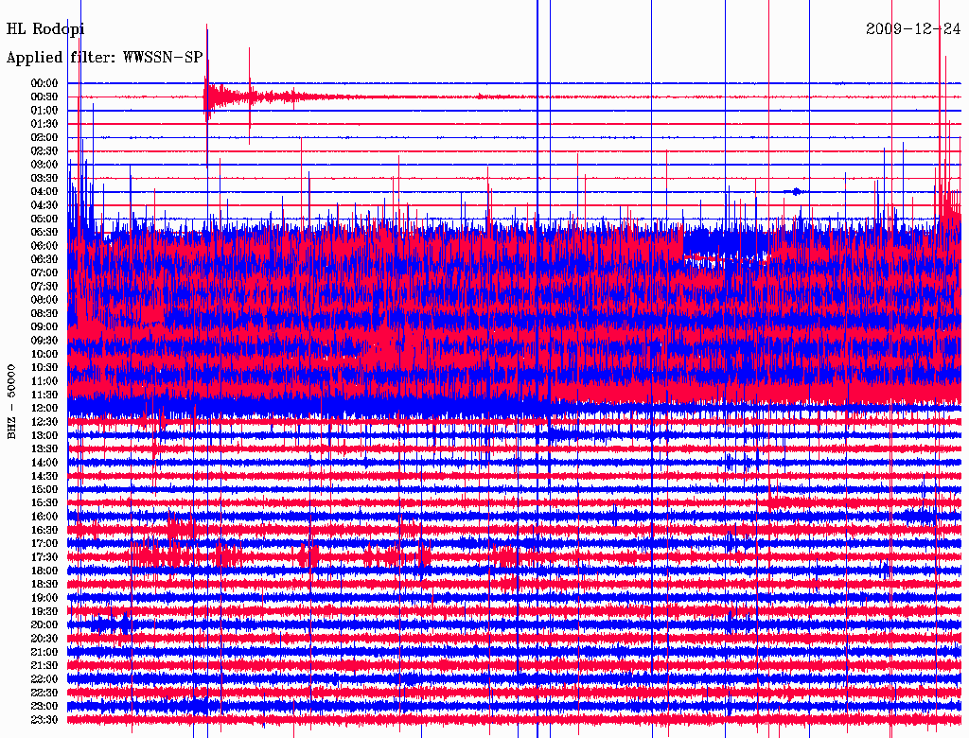Screen dimensions: 969x738
Task: Click the 07:30 time label
Action: pos(44,286)
